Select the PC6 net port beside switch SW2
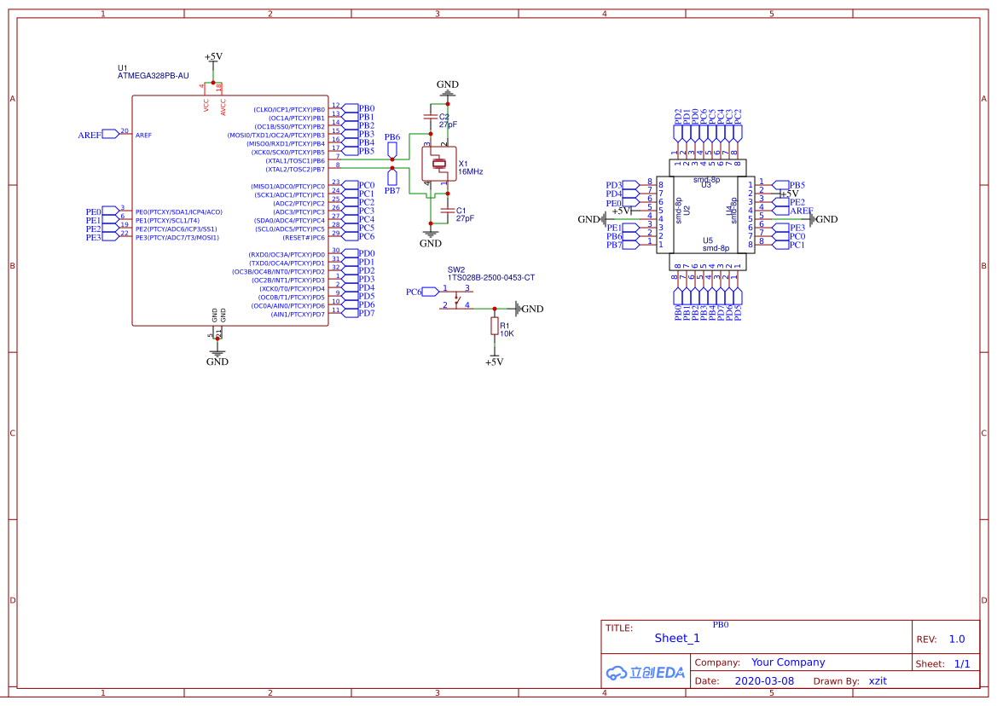 pos(422,292)
